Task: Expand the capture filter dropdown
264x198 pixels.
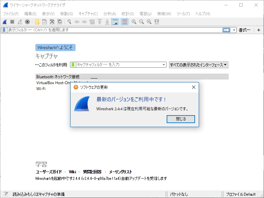Action: 164,65
